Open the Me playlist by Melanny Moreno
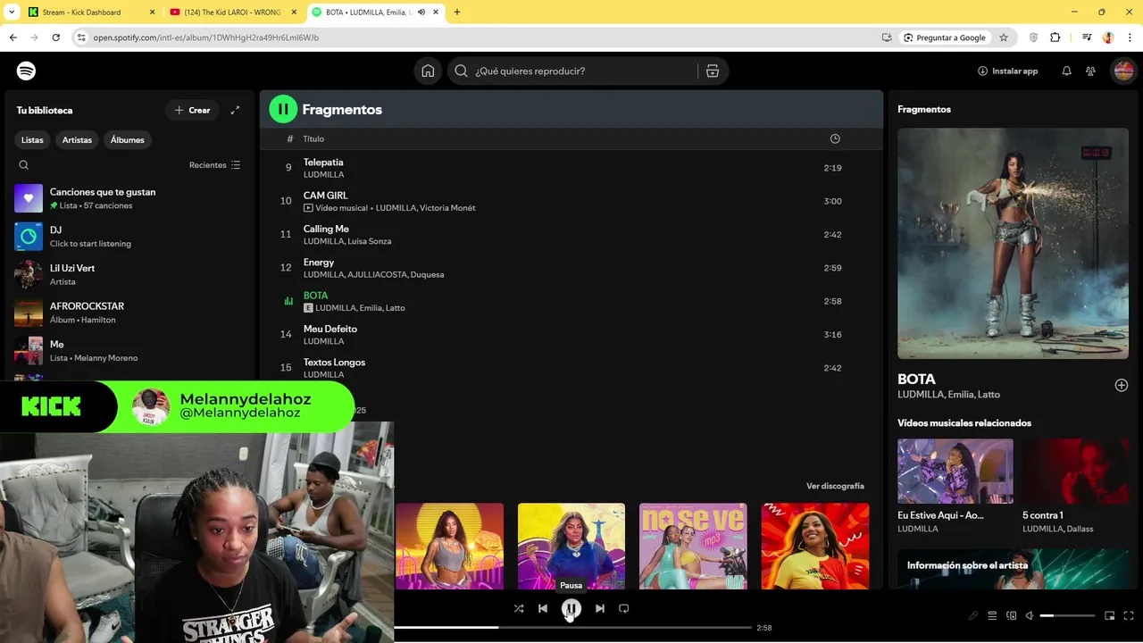This screenshot has width=1143, height=643. (129, 351)
